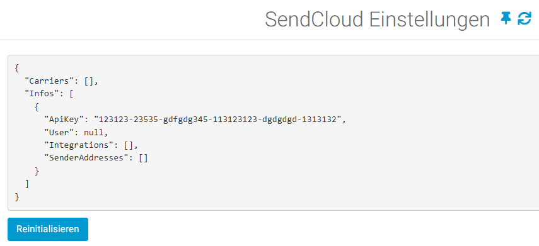
Task: Click the empty array brackets after Integrations
Action: coord(129,145)
